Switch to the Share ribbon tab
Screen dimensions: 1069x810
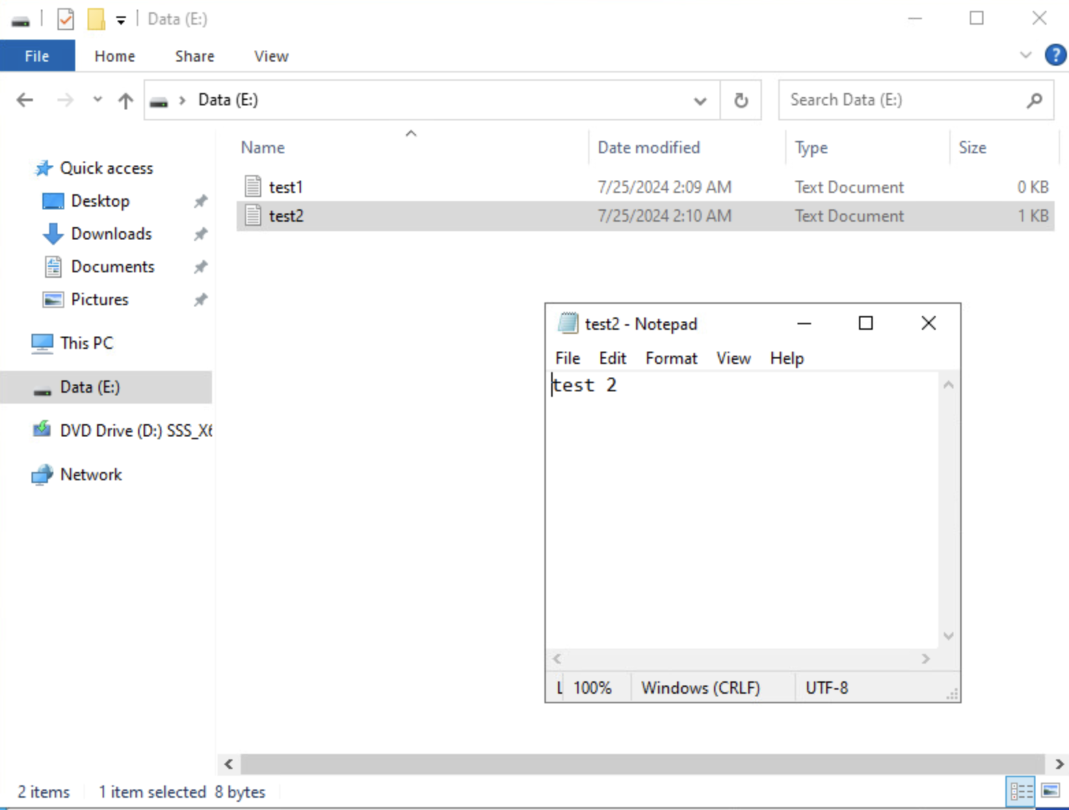point(194,56)
